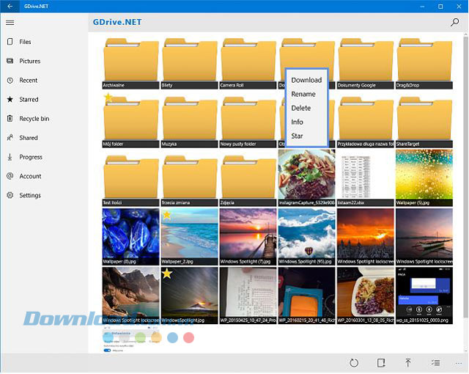Click Info in the context menu

297,122
